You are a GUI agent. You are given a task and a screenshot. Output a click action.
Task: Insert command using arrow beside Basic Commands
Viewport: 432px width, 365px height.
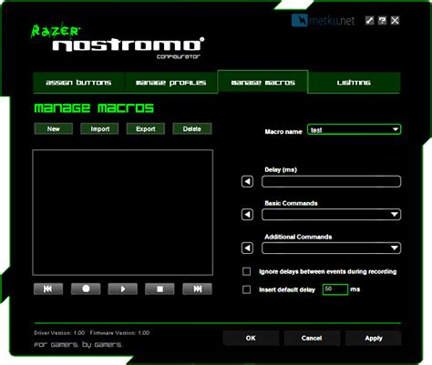247,215
